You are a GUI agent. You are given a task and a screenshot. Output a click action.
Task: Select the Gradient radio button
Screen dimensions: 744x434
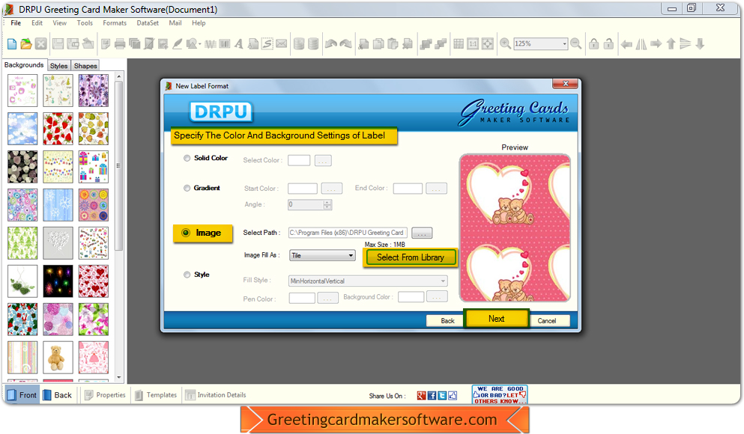point(187,188)
